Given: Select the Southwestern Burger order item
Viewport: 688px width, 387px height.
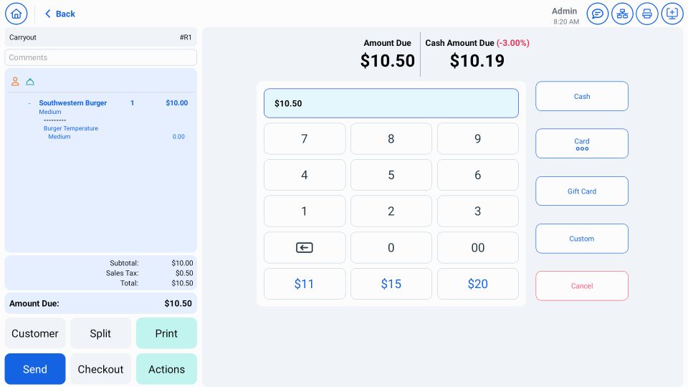Looking at the screenshot, I should [x=73, y=103].
